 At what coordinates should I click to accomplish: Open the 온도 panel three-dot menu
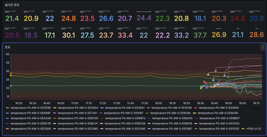click(x=263, y=47)
